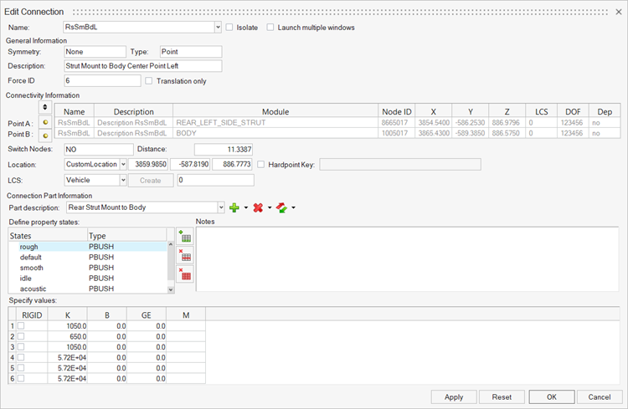Click the Point B node selector icon
The image size is (628, 409).
point(45,134)
